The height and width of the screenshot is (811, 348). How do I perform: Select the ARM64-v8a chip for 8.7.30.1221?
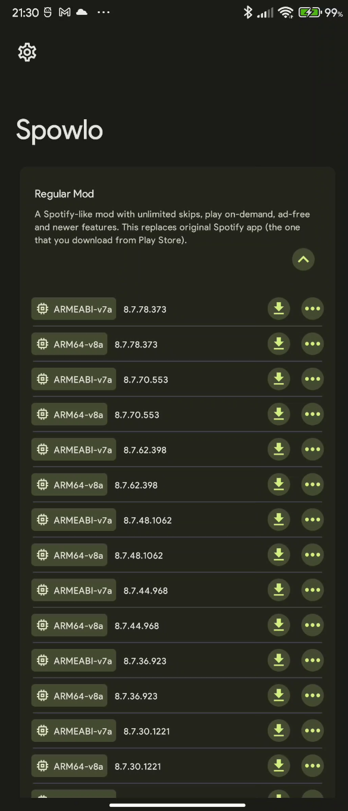point(69,766)
